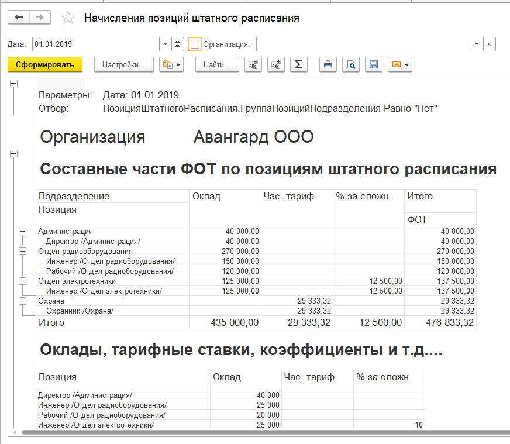Viewport: 510px width, 444px height.
Task: Add report to favorites with star icon
Action: [68, 18]
